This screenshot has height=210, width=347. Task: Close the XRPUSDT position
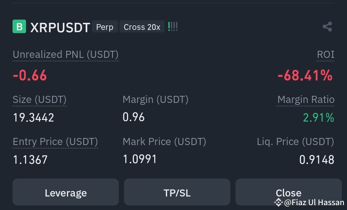point(289,192)
